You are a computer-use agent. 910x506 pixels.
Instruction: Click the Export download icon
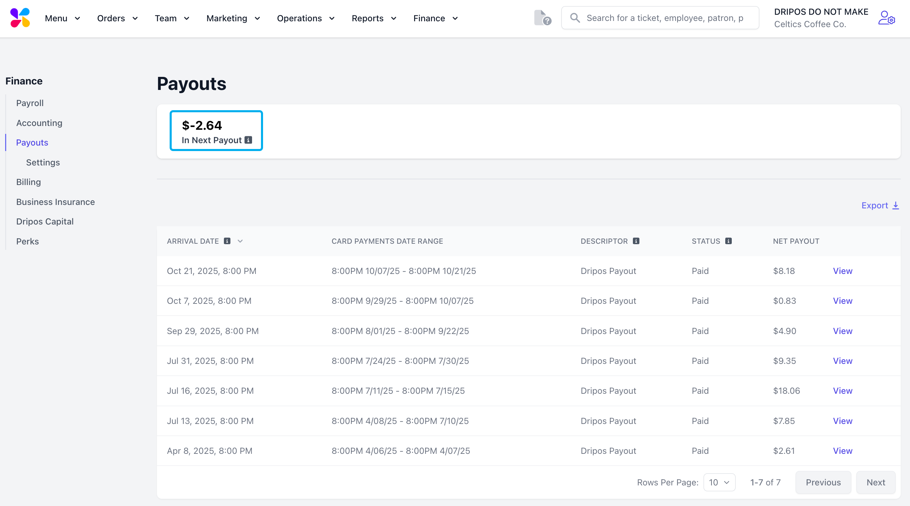(x=896, y=206)
